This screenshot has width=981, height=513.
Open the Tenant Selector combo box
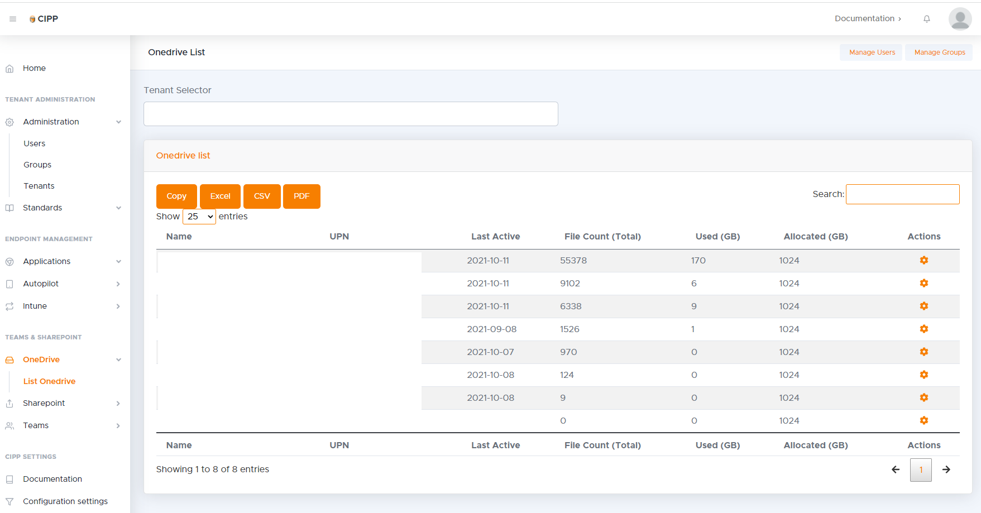(351, 114)
